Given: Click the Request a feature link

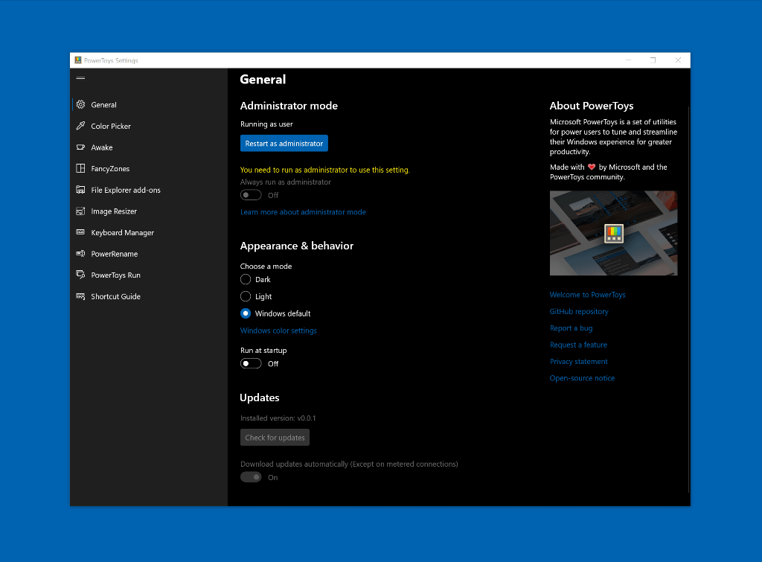Looking at the screenshot, I should tap(578, 345).
